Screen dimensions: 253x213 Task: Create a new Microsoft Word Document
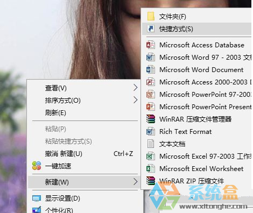click(196, 69)
